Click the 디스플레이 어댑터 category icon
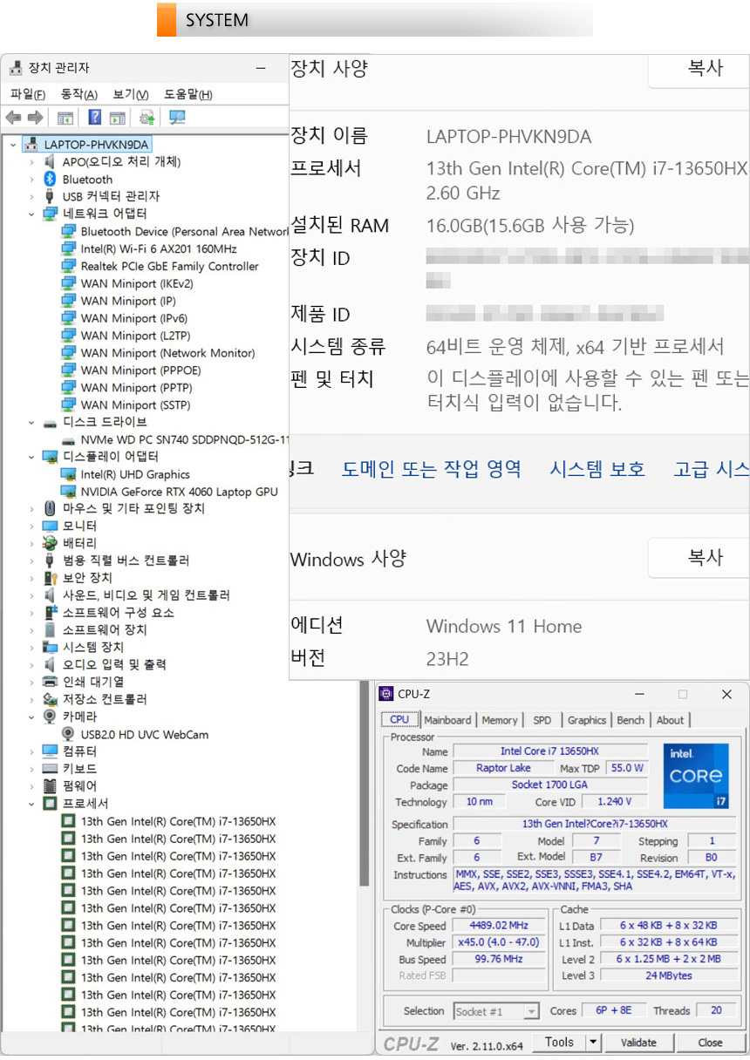This screenshot has width=750, height=1060. 51,457
